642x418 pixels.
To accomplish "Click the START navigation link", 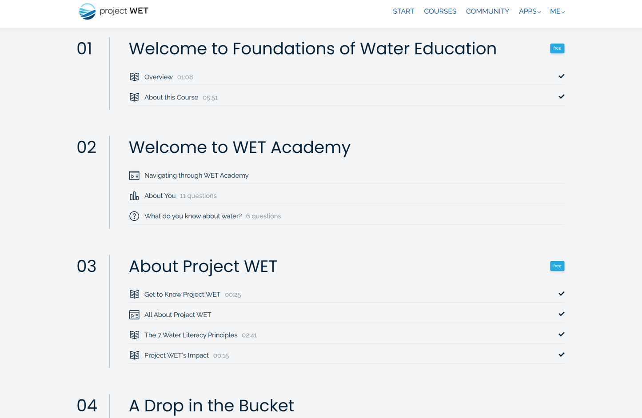I will [x=403, y=11].
